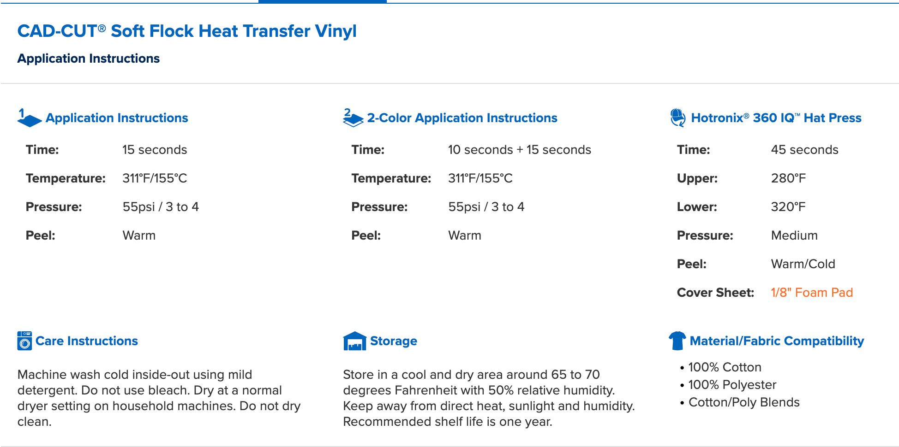The width and height of the screenshot is (899, 447).
Task: Click the 2-Color Application Instructions heading
Action: (x=462, y=118)
